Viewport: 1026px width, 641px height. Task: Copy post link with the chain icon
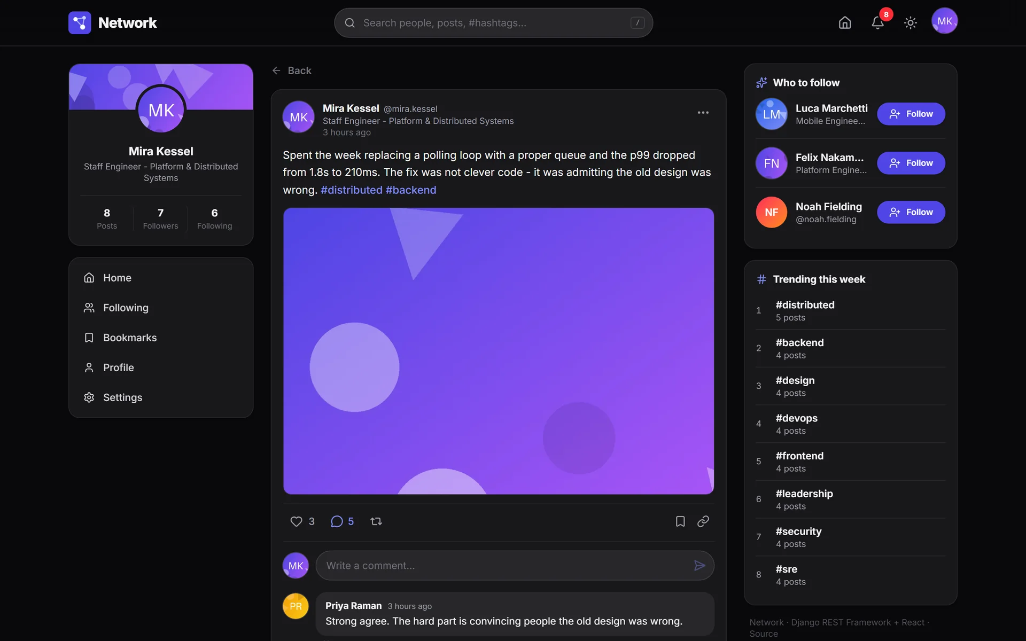[703, 521]
